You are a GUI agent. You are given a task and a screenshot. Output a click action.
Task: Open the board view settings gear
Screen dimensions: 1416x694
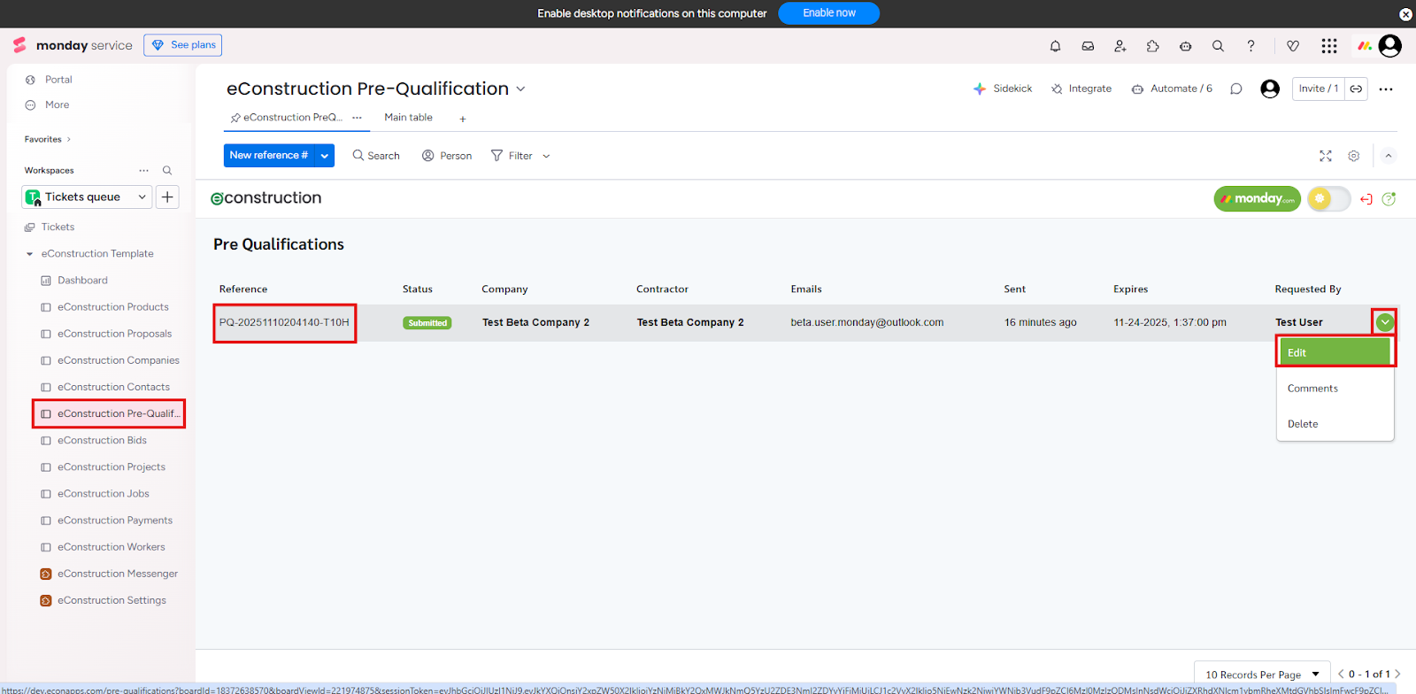[1353, 156]
